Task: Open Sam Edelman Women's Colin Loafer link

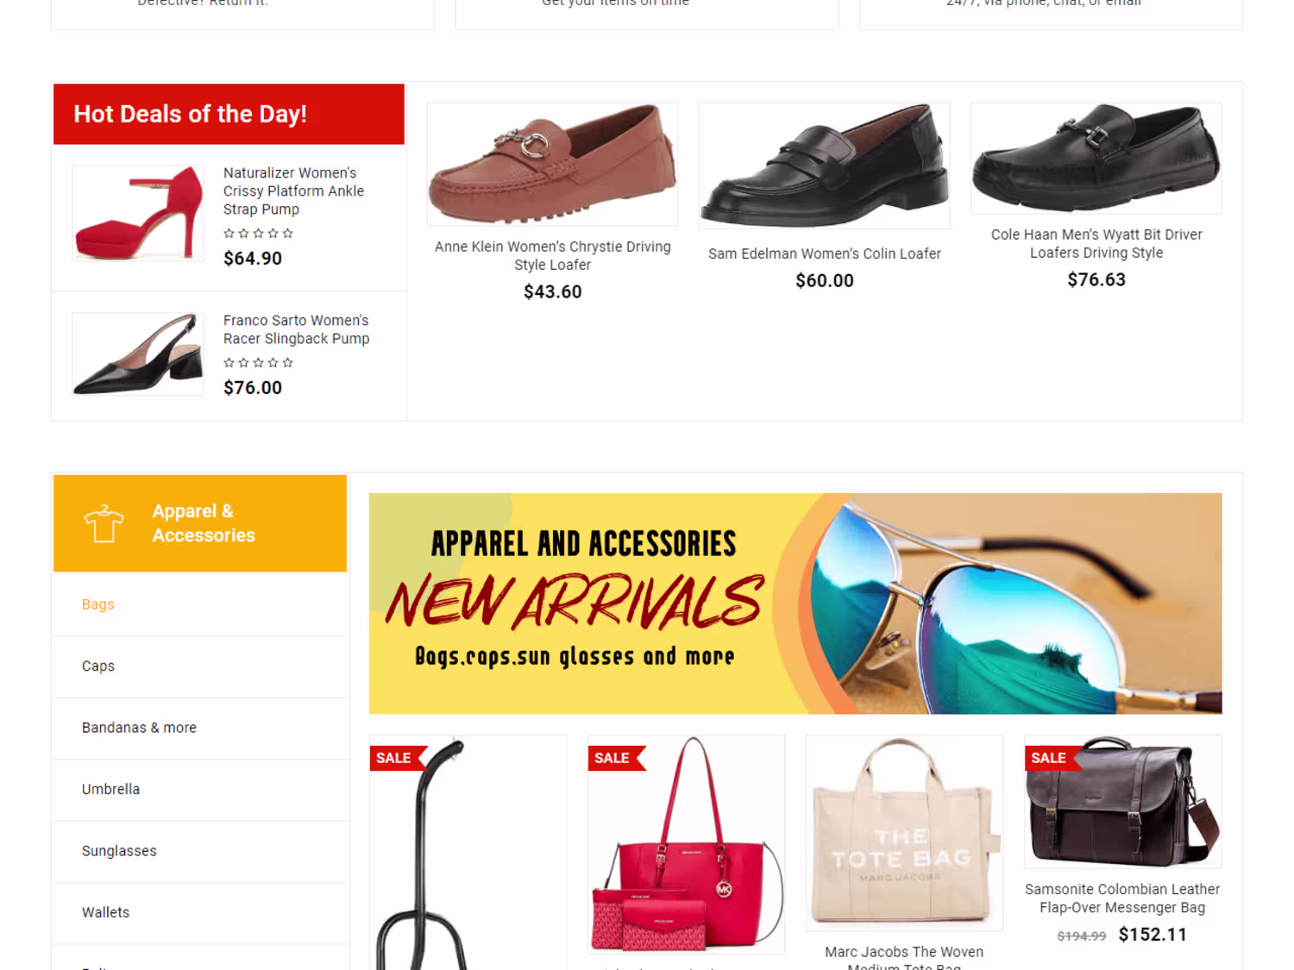Action: tap(825, 253)
